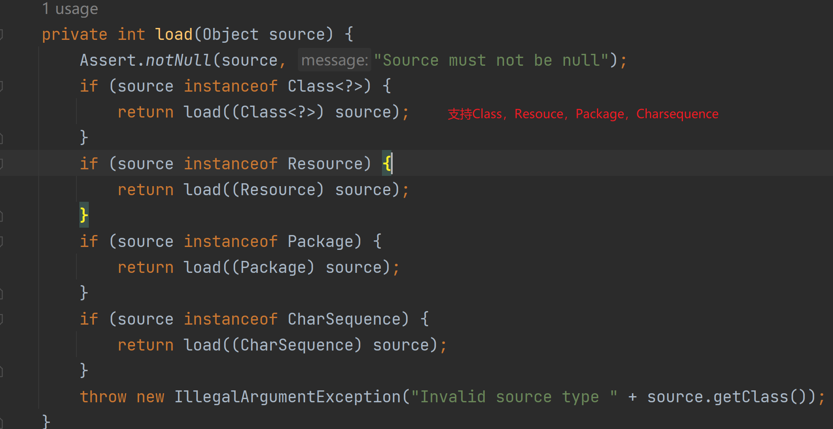The height and width of the screenshot is (429, 833).
Task: Click the 'throw' keyword
Action: tap(103, 397)
